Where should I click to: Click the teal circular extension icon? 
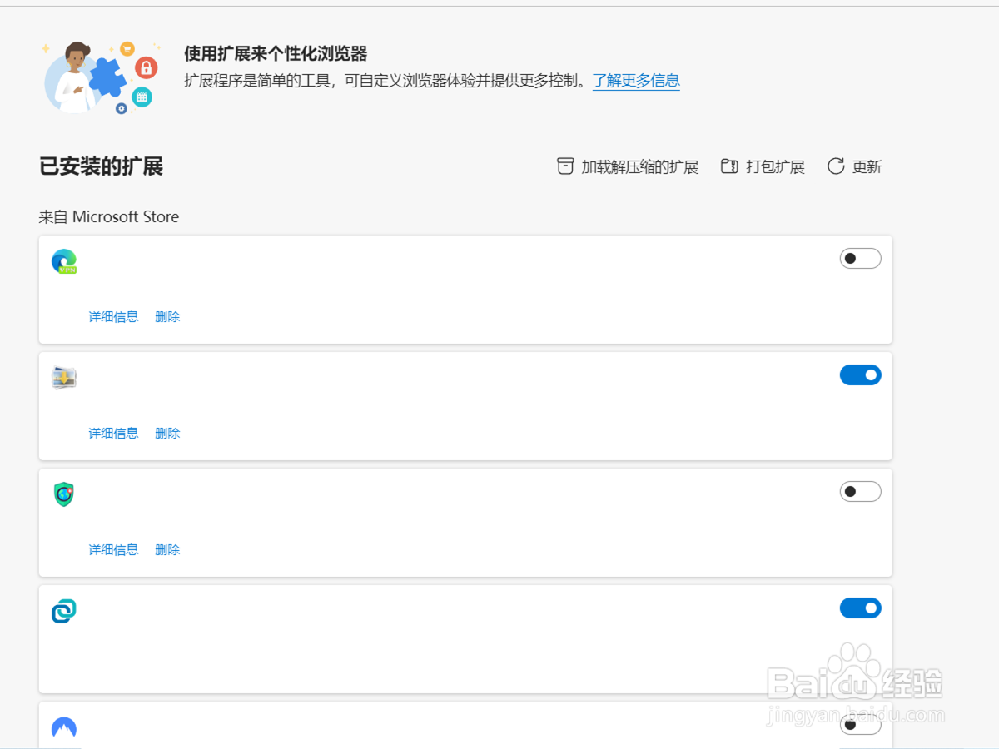[x=64, y=610]
